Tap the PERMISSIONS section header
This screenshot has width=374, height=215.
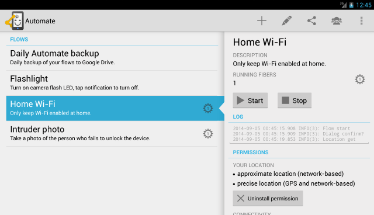click(x=251, y=152)
